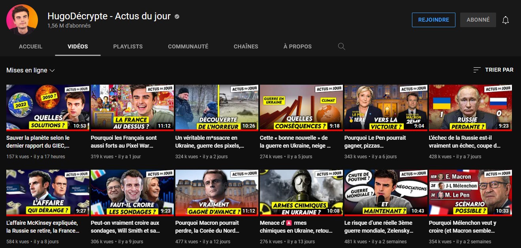Click the '428 k vues • il y a 7 jours' line
The width and height of the screenshot is (521, 248).
pyautogui.click(x=455, y=157)
